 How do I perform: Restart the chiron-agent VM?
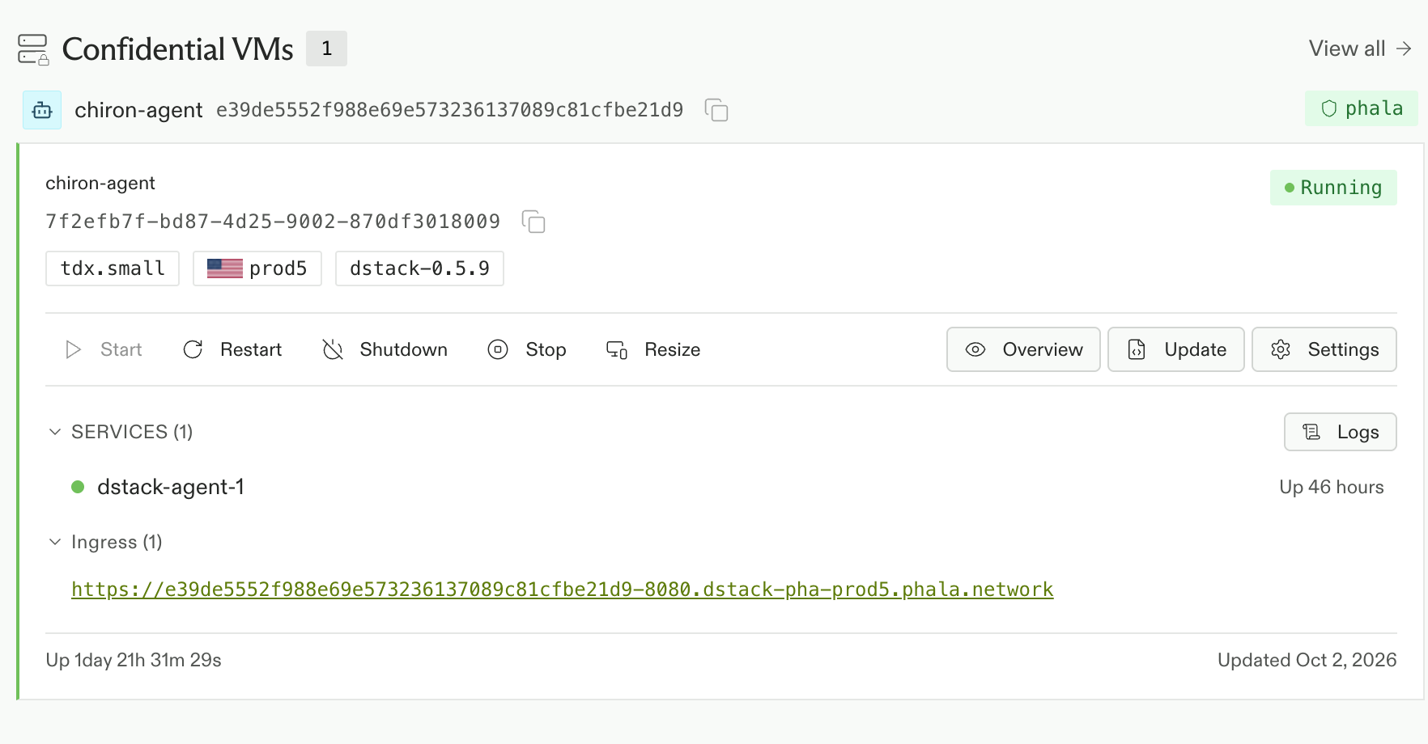tap(233, 349)
